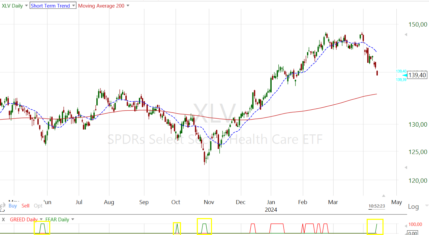429x235 pixels.
Task: Click the Dec month label on time axis
Action: point(241,202)
